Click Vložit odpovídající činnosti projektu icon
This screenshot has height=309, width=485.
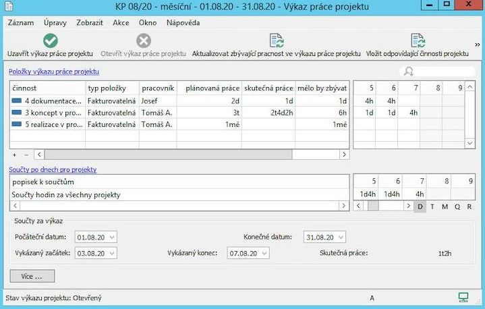[x=417, y=40]
